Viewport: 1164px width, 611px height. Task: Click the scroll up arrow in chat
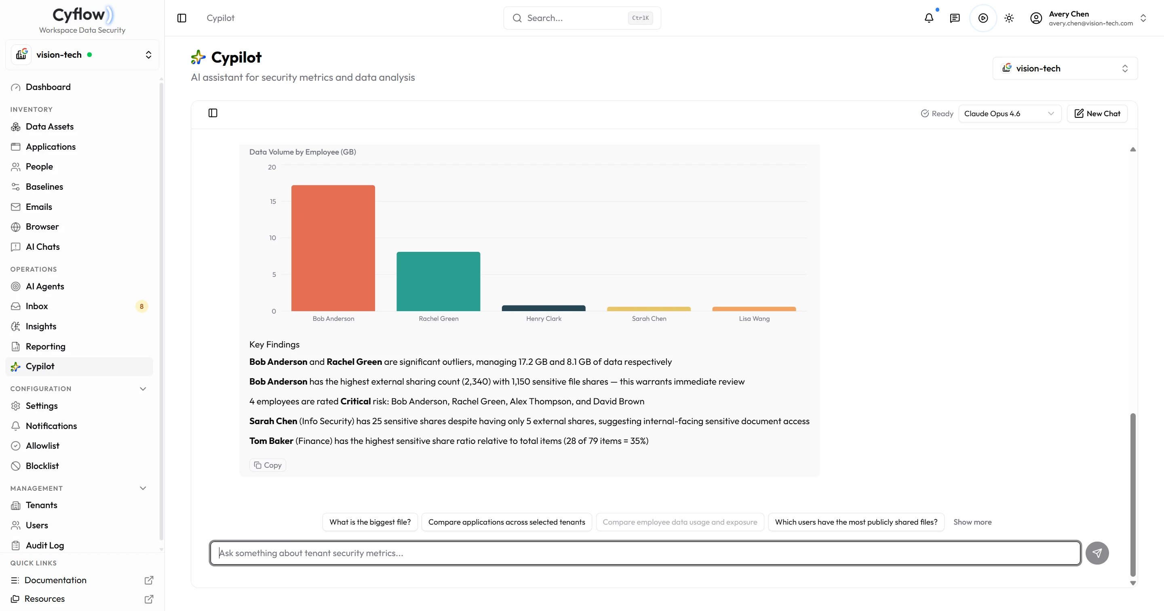pos(1133,149)
